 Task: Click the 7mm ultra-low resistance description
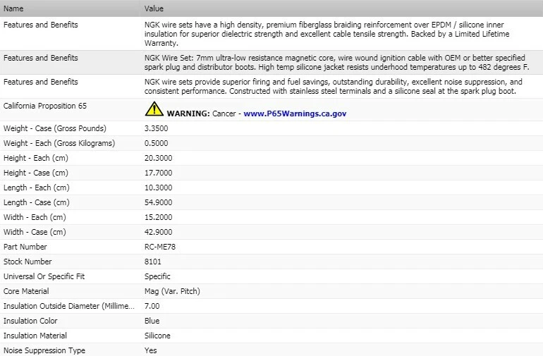tap(336, 62)
